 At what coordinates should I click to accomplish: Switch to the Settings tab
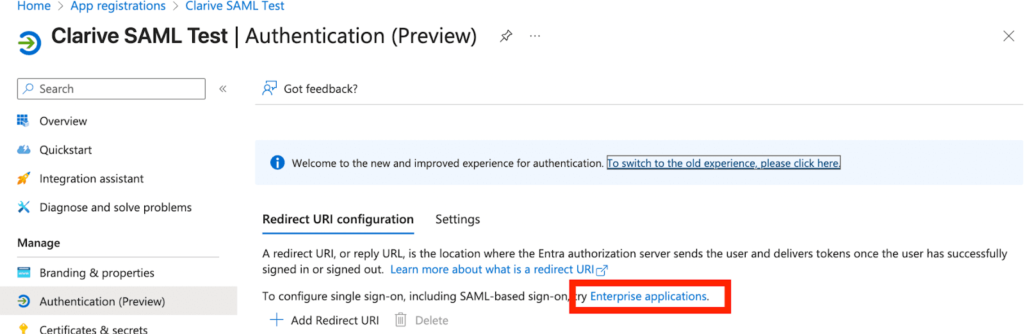(x=457, y=219)
